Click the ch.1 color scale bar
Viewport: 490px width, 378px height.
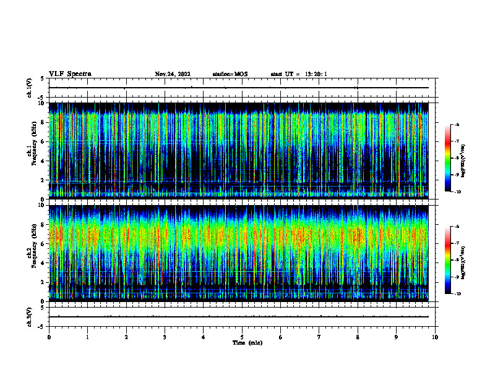coord(447,158)
